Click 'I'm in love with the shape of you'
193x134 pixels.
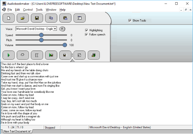coord(19,113)
